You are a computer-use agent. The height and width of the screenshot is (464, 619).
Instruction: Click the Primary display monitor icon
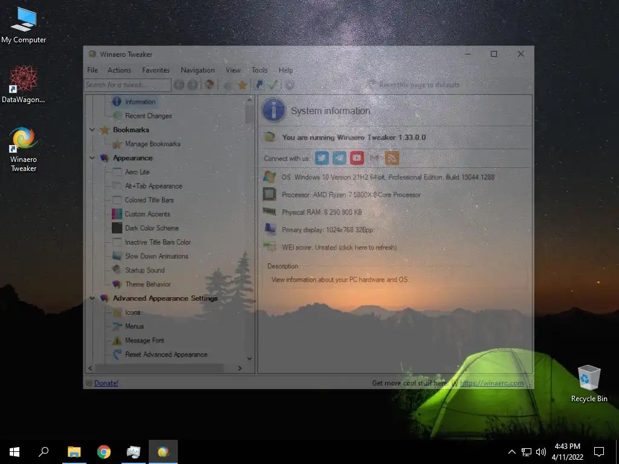tap(270, 229)
